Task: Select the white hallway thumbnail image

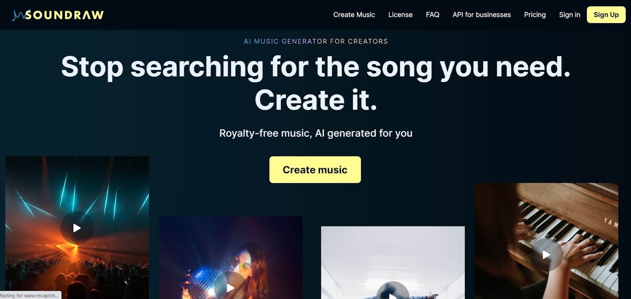Action: tap(393, 263)
